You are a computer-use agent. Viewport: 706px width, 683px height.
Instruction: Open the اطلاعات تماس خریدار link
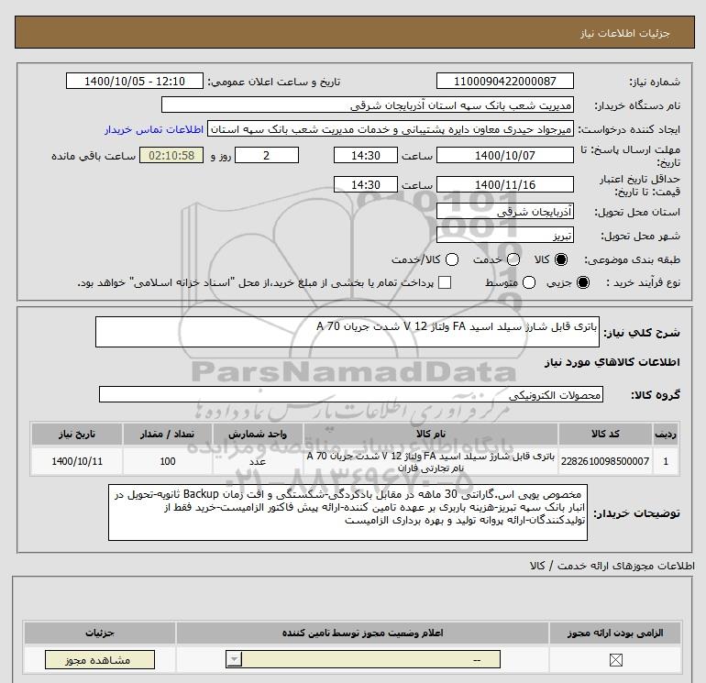point(154,129)
